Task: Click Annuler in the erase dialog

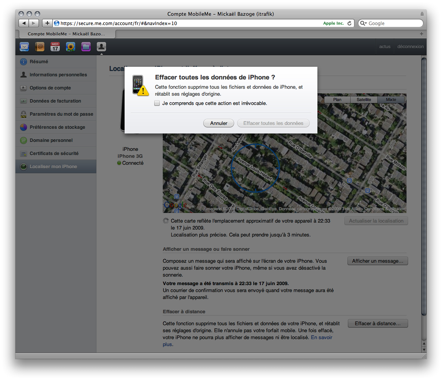Action: click(218, 123)
